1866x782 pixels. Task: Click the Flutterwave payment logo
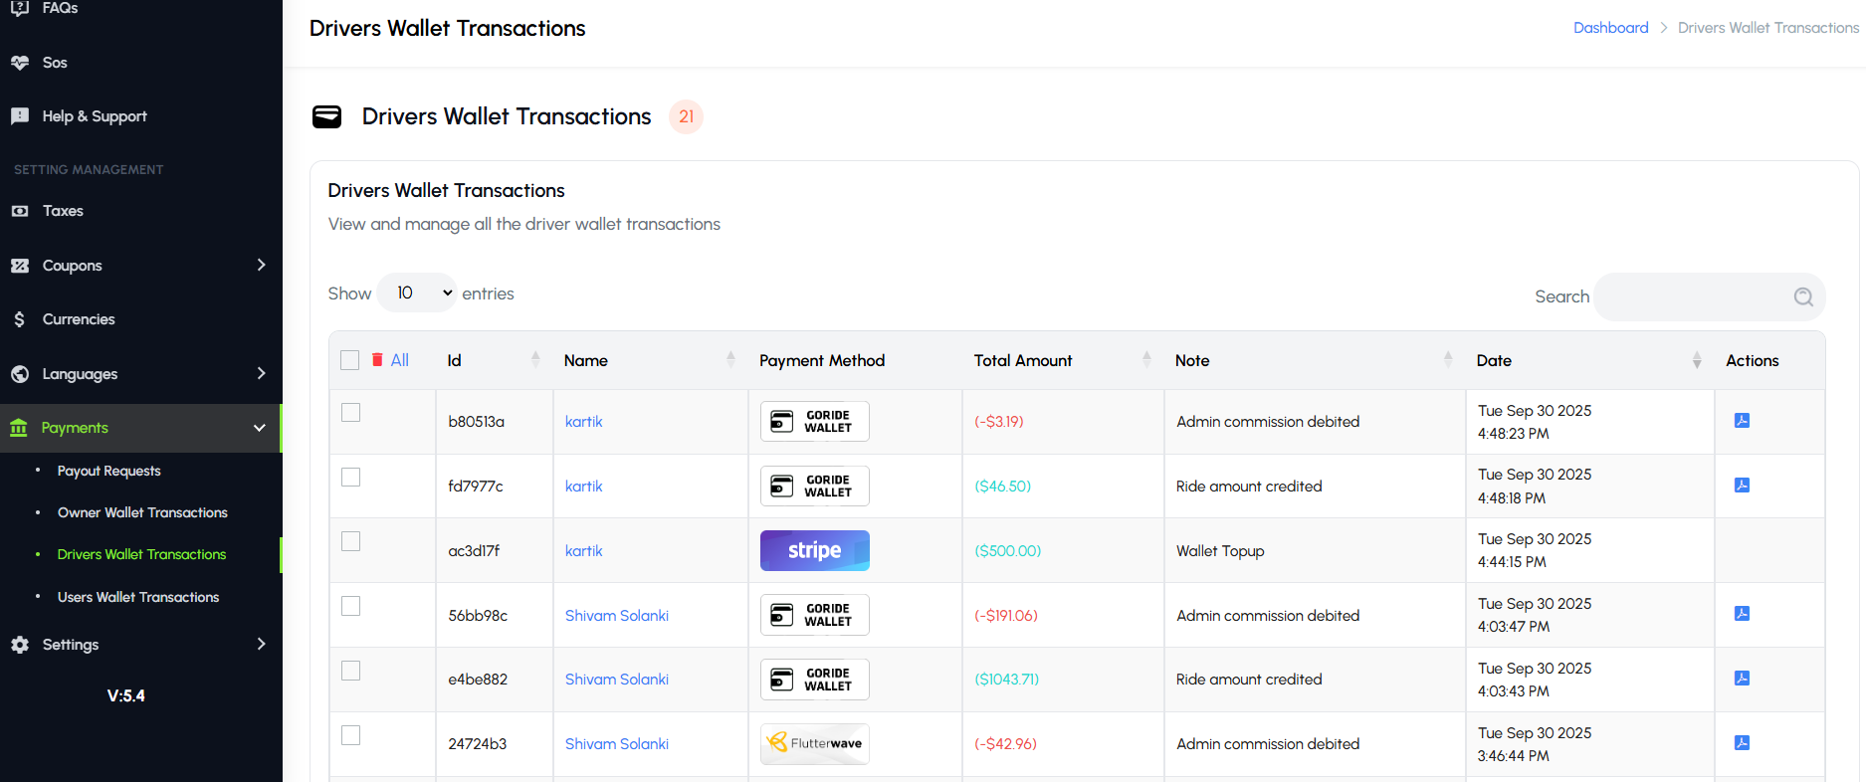point(814,744)
